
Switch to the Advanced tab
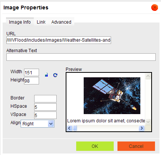point(61,22)
